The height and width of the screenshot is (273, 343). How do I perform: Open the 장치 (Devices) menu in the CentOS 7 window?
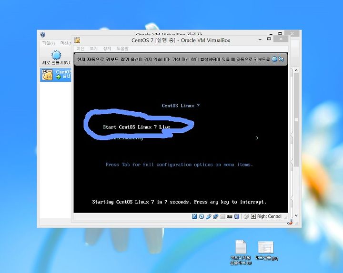107,49
